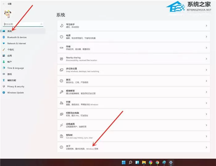This screenshot has height=166, width=216.
Task: Click the info icon for 关于
Action: pyautogui.click(x=61, y=147)
